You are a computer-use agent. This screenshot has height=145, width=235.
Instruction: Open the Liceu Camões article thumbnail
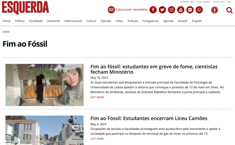coord(44,130)
